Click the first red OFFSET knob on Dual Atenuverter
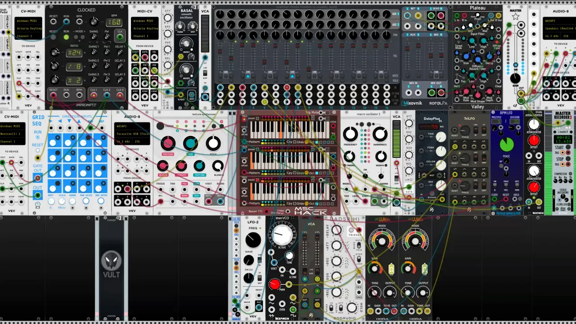This screenshot has width=576, height=324. tap(534, 141)
